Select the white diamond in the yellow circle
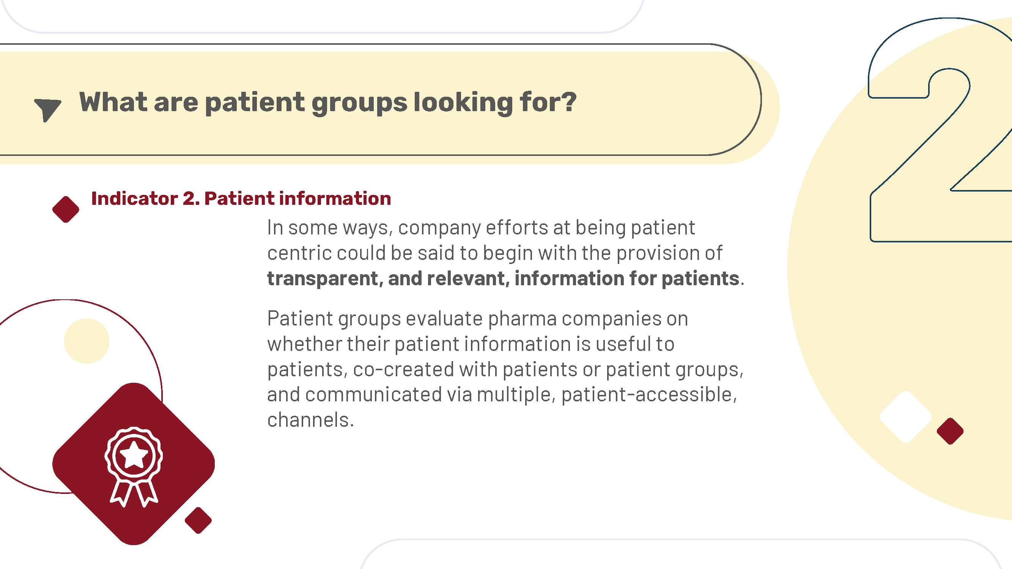Image resolution: width=1012 pixels, height=569 pixels. point(905,417)
